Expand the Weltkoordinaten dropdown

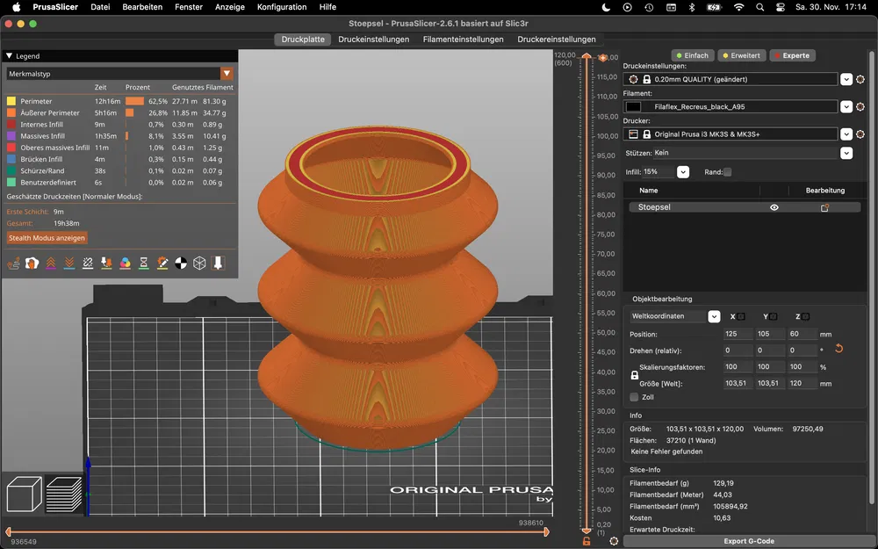coord(714,316)
